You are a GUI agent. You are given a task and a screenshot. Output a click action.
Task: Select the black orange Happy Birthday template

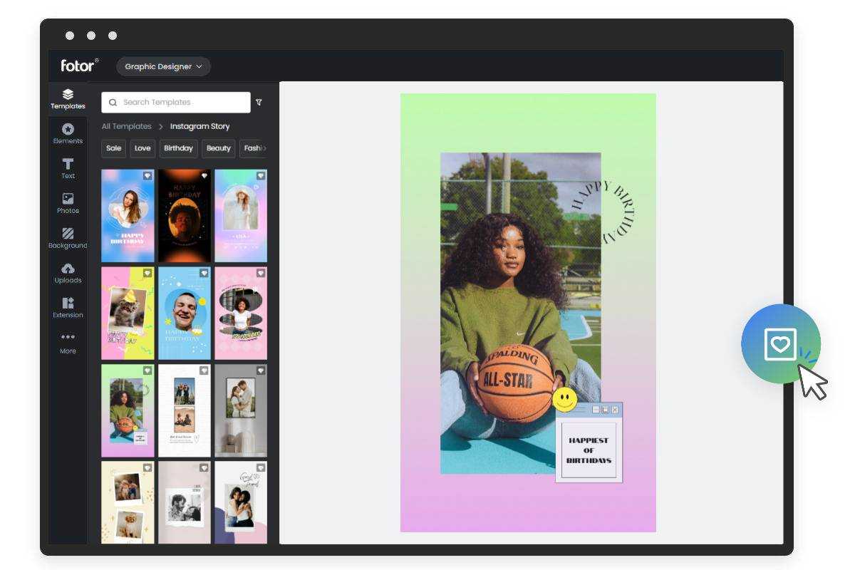click(x=185, y=216)
